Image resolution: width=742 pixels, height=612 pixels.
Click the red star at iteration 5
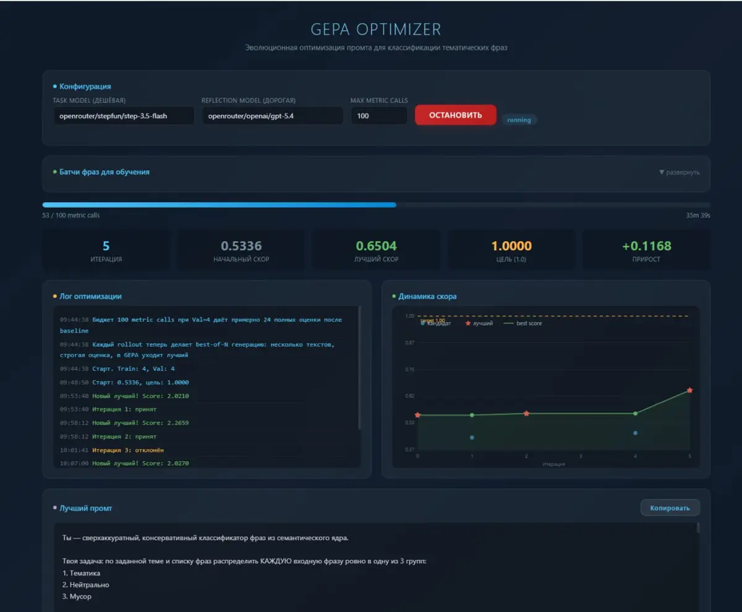pyautogui.click(x=689, y=390)
